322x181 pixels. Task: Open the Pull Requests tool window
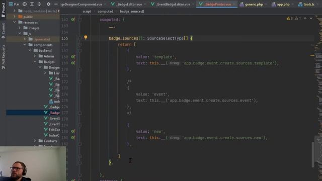pos(3,57)
